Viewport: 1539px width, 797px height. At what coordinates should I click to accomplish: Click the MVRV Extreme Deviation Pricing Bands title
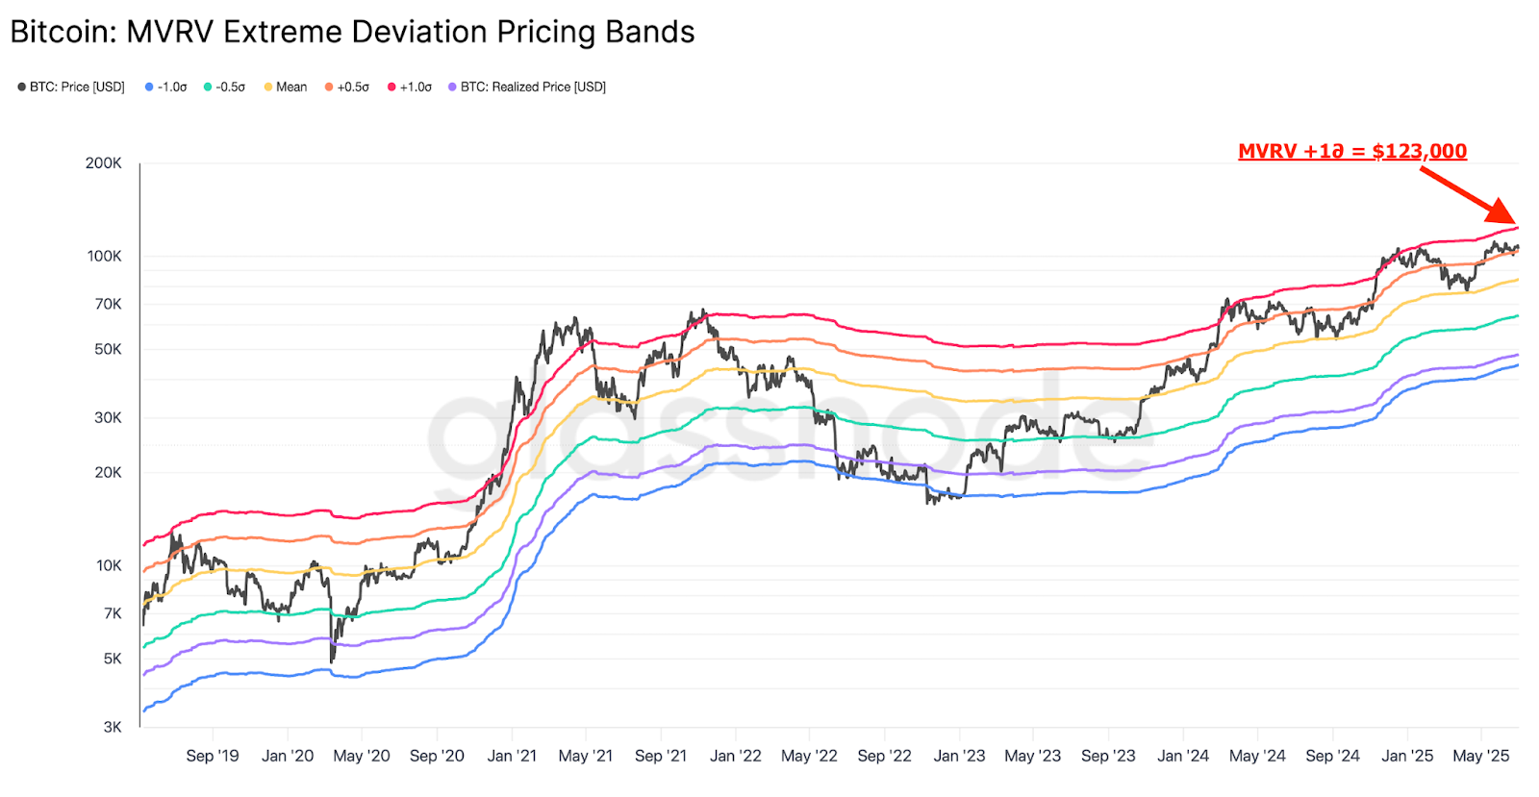[x=352, y=32]
